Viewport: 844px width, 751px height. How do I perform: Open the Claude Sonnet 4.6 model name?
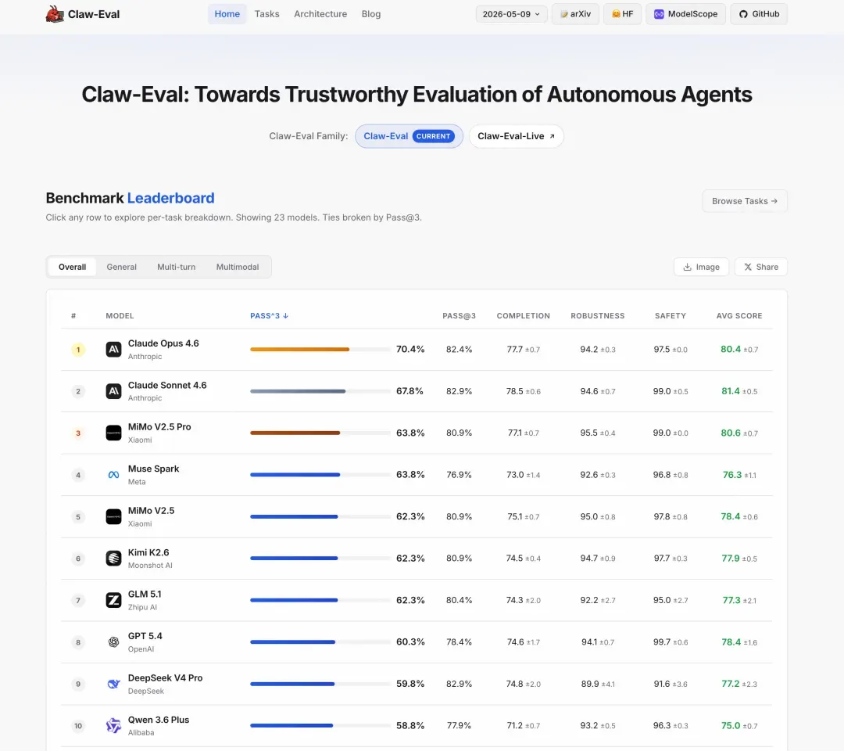coord(167,385)
